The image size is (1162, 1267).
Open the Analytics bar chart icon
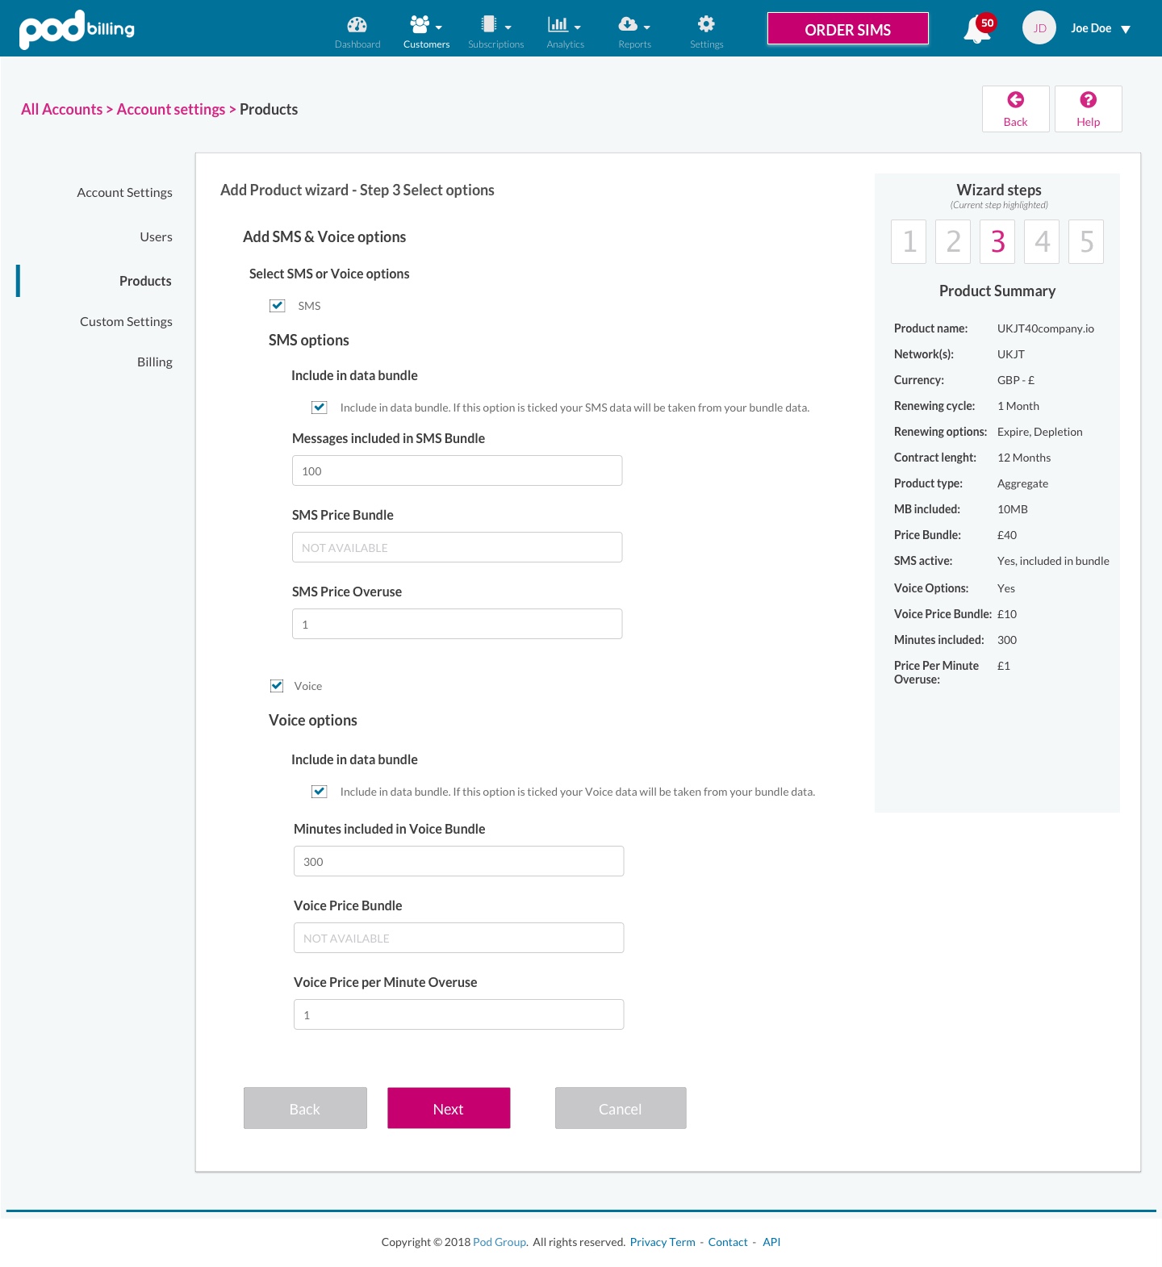pyautogui.click(x=558, y=24)
